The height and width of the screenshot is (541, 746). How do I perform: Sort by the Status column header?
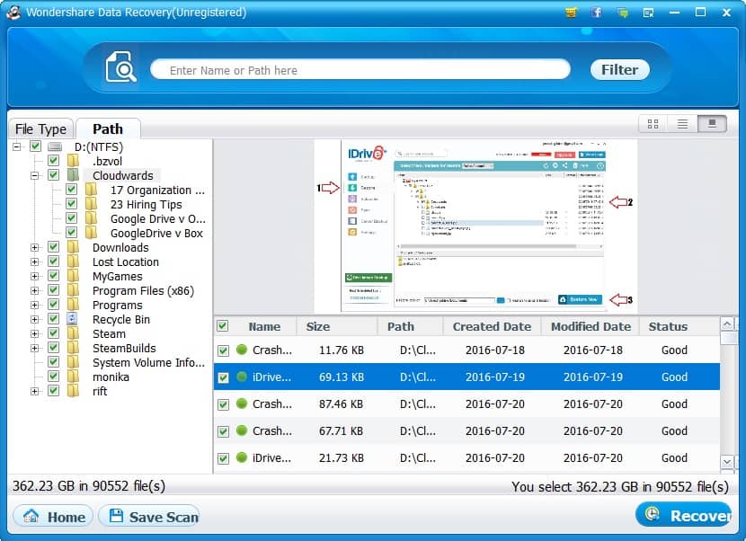[x=679, y=326]
